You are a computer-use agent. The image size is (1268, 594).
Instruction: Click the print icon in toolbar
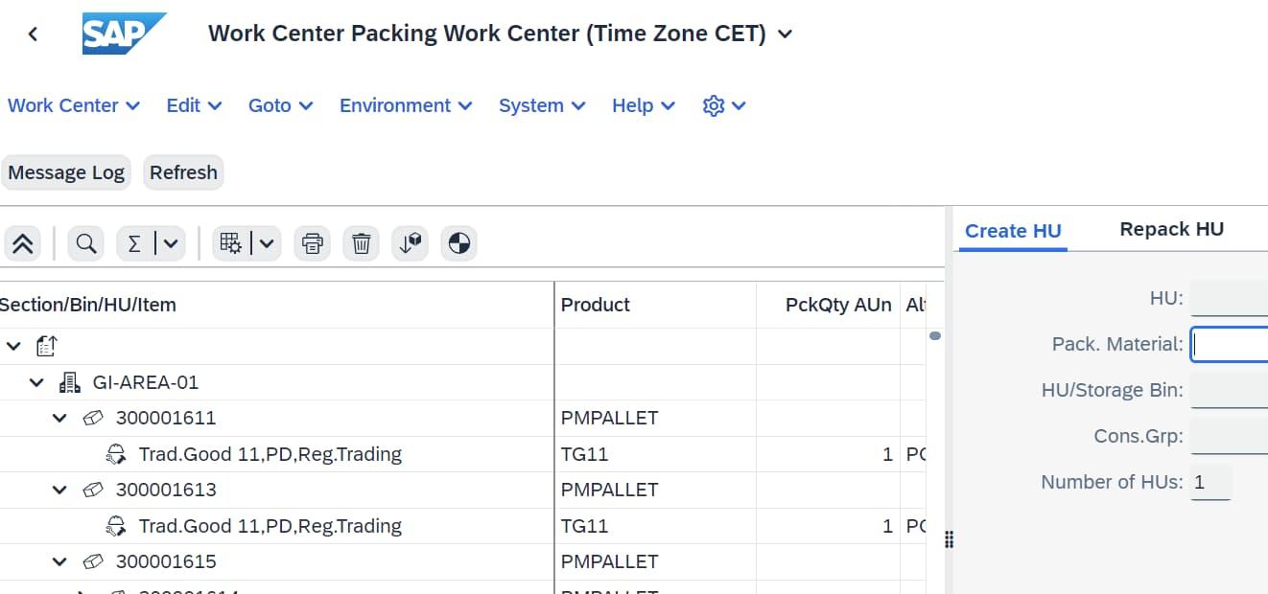[312, 244]
